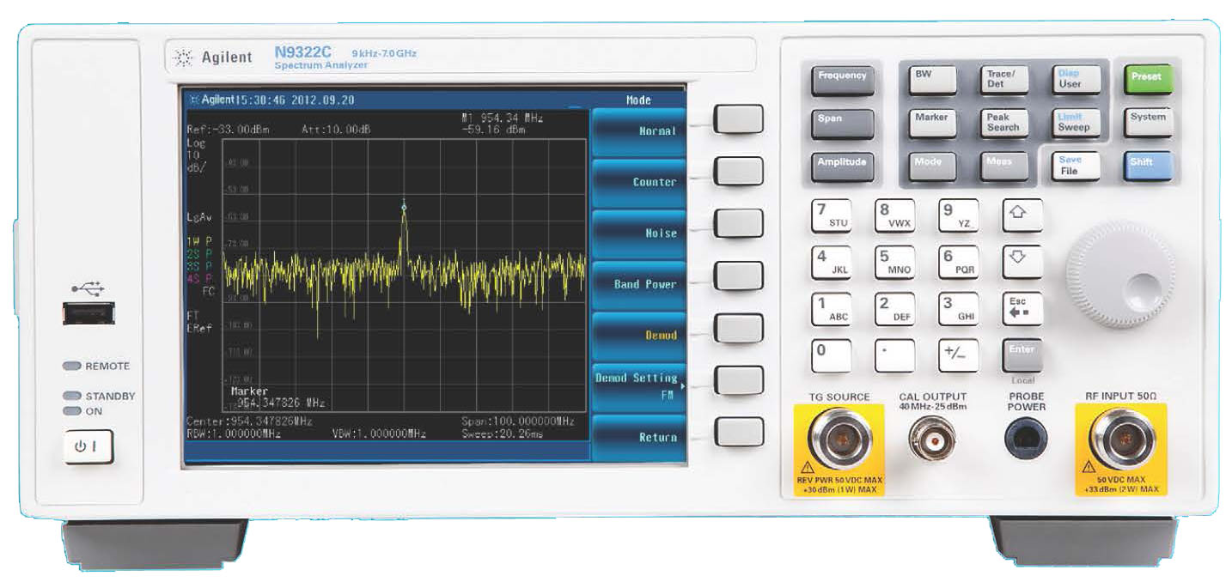This screenshot has width=1232, height=588.
Task: Open the Meas menu key
Action: (1002, 165)
